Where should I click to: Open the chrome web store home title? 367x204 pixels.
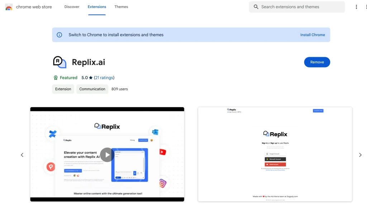coord(34,7)
